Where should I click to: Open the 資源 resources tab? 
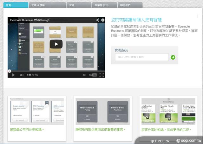(x=79, y=5)
